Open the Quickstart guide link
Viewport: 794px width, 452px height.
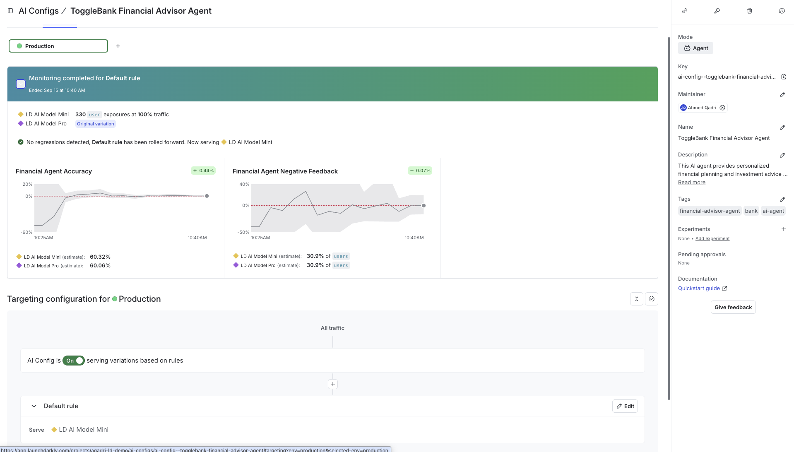tap(699, 288)
